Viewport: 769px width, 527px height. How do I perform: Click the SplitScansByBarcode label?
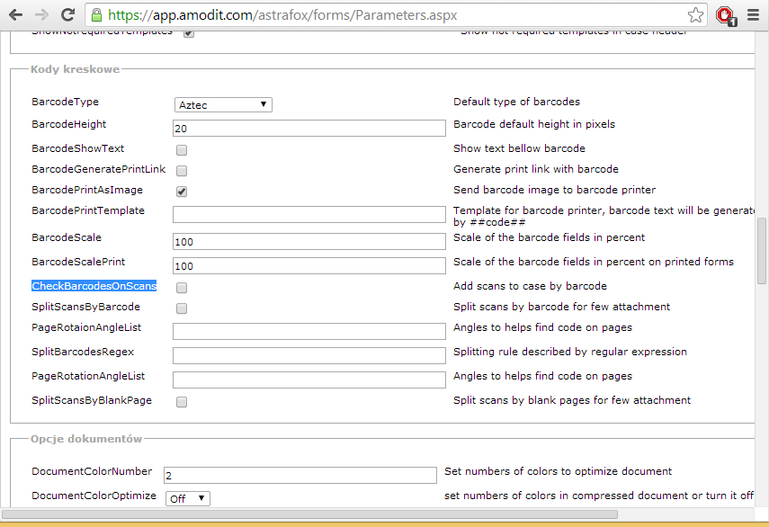pos(85,307)
